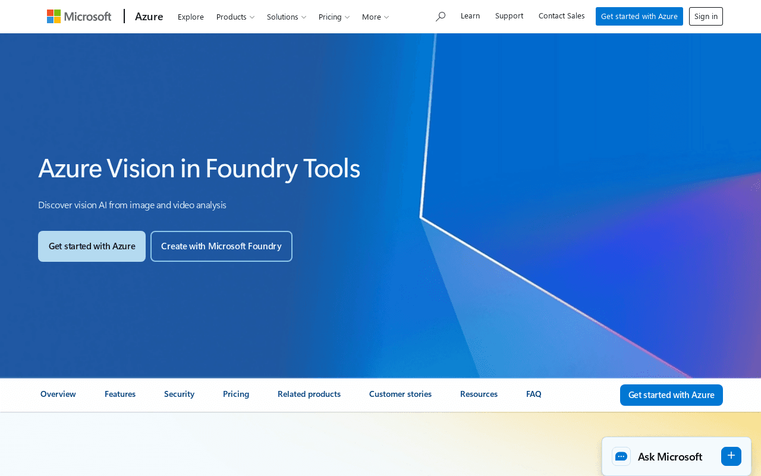
Task: Jump to the FAQ section tab
Action: pos(534,394)
